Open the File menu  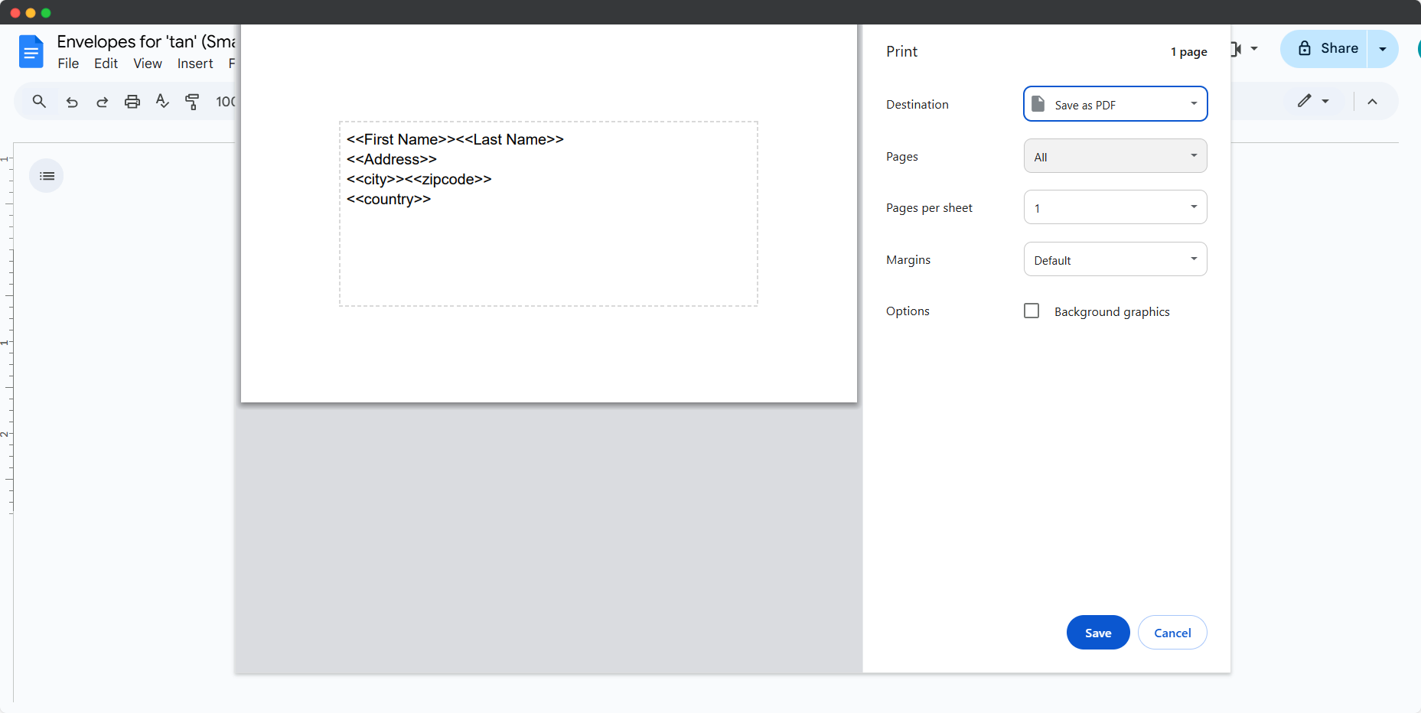tap(68, 63)
